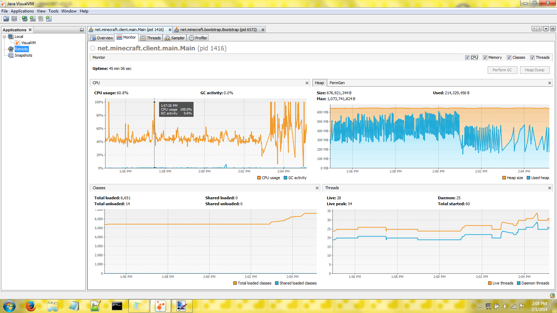Screen dimensions: 557x313
Task: Open the Tools menu
Action: [x=53, y=11]
